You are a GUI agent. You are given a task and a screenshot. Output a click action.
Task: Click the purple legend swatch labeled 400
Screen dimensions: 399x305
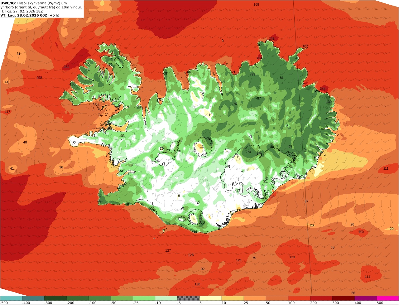(x=366, y=298)
